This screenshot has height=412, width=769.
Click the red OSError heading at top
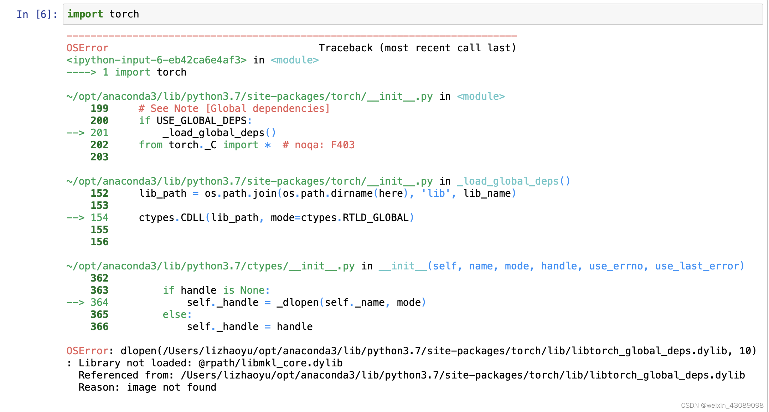[x=87, y=48]
